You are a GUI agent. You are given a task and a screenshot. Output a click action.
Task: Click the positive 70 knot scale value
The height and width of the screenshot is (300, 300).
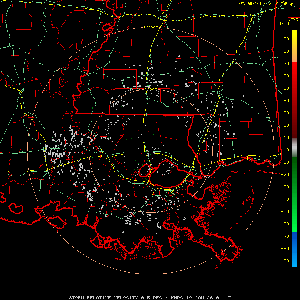click(286, 64)
